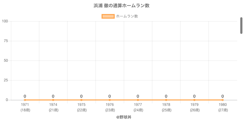Click the 1974 data point marker
The width and height of the screenshot is (243, 121).
point(53,100)
